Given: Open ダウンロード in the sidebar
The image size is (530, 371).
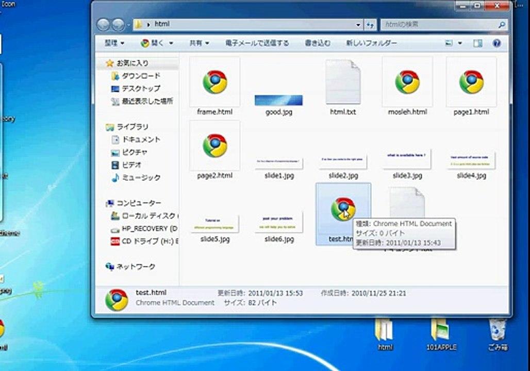Looking at the screenshot, I should tap(140, 76).
